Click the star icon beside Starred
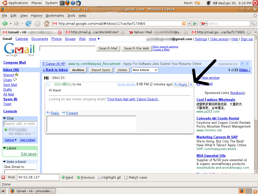 16,75
